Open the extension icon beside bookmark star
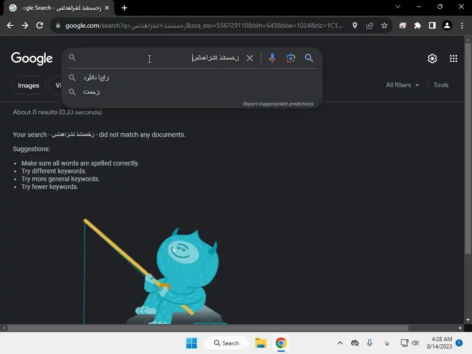 pyautogui.click(x=402, y=26)
